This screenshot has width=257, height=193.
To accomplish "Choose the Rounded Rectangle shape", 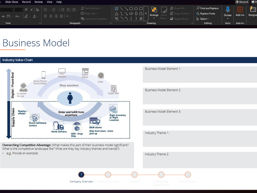I will [141, 9].
